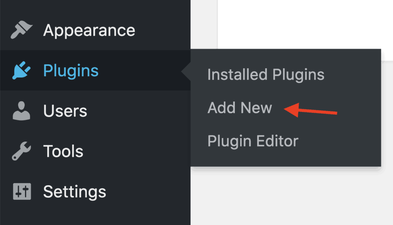Select the Users person silhouette icon
Viewport: 393px width, 225px height.
21,111
